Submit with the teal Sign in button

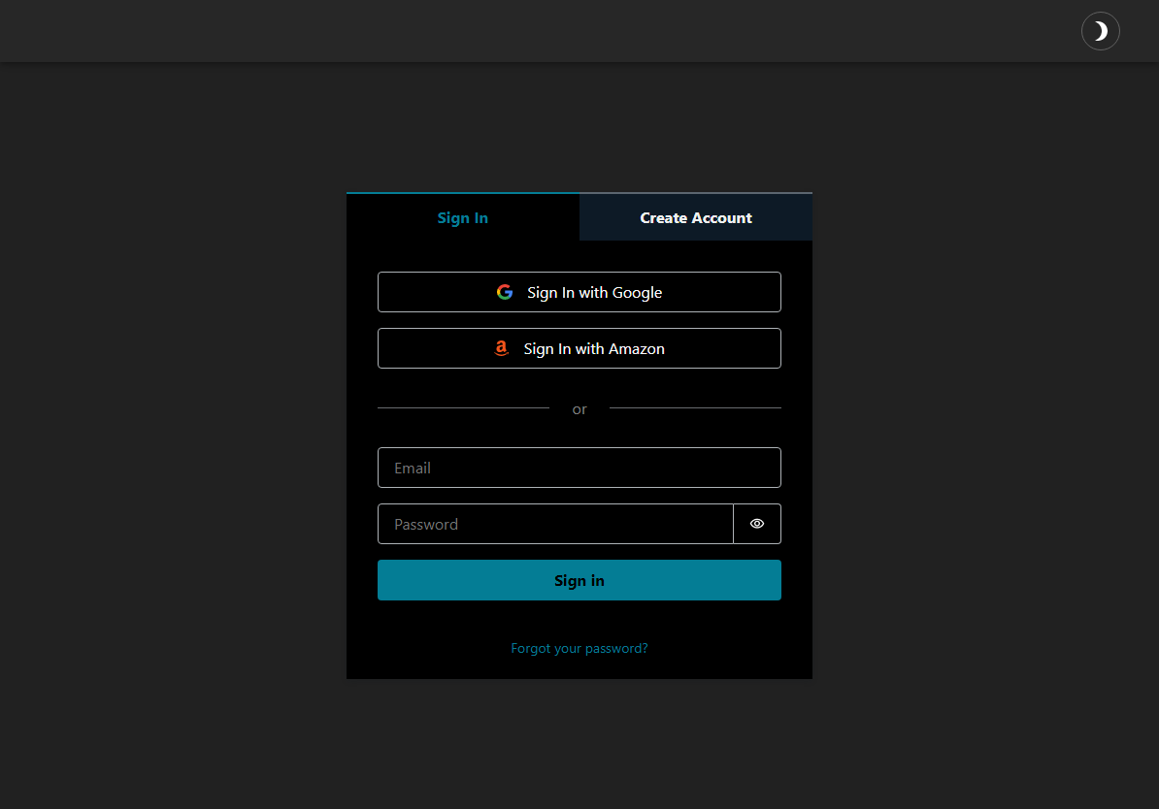tap(579, 580)
